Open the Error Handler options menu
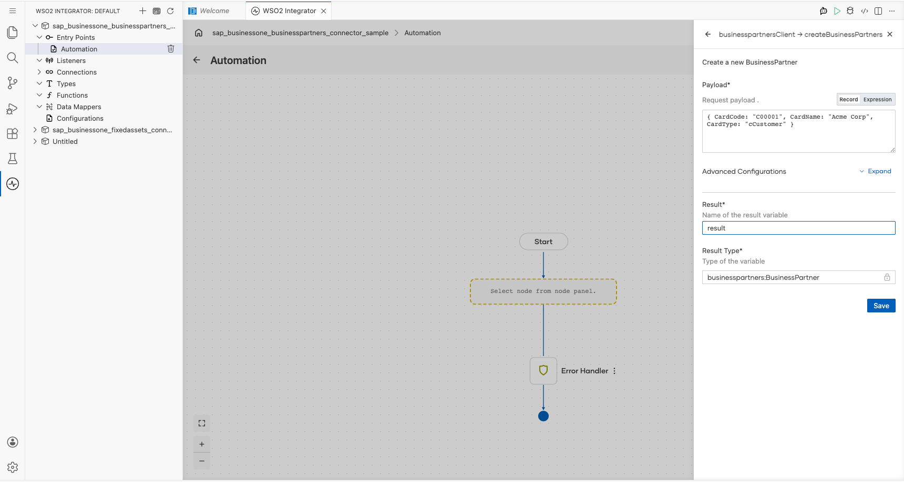Image resolution: width=904 pixels, height=482 pixels. [614, 371]
